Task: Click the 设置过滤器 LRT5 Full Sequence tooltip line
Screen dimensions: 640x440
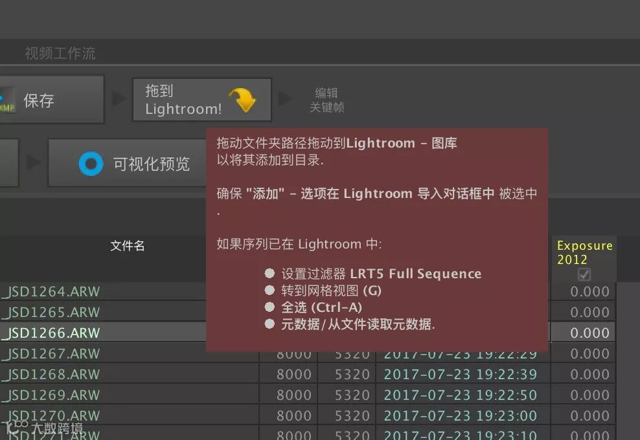Action: (x=382, y=274)
